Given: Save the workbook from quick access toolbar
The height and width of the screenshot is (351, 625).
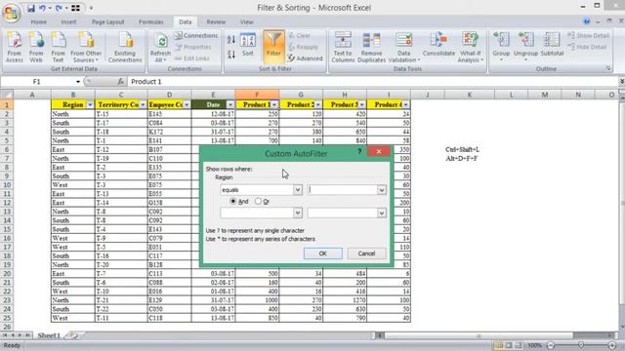Looking at the screenshot, I should click(31, 8).
